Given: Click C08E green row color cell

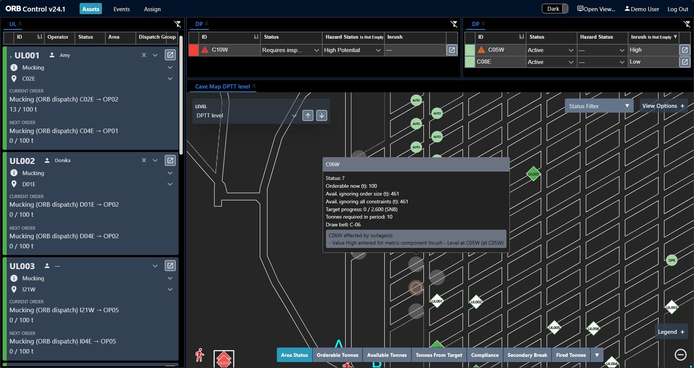Looking at the screenshot, I should (470, 62).
